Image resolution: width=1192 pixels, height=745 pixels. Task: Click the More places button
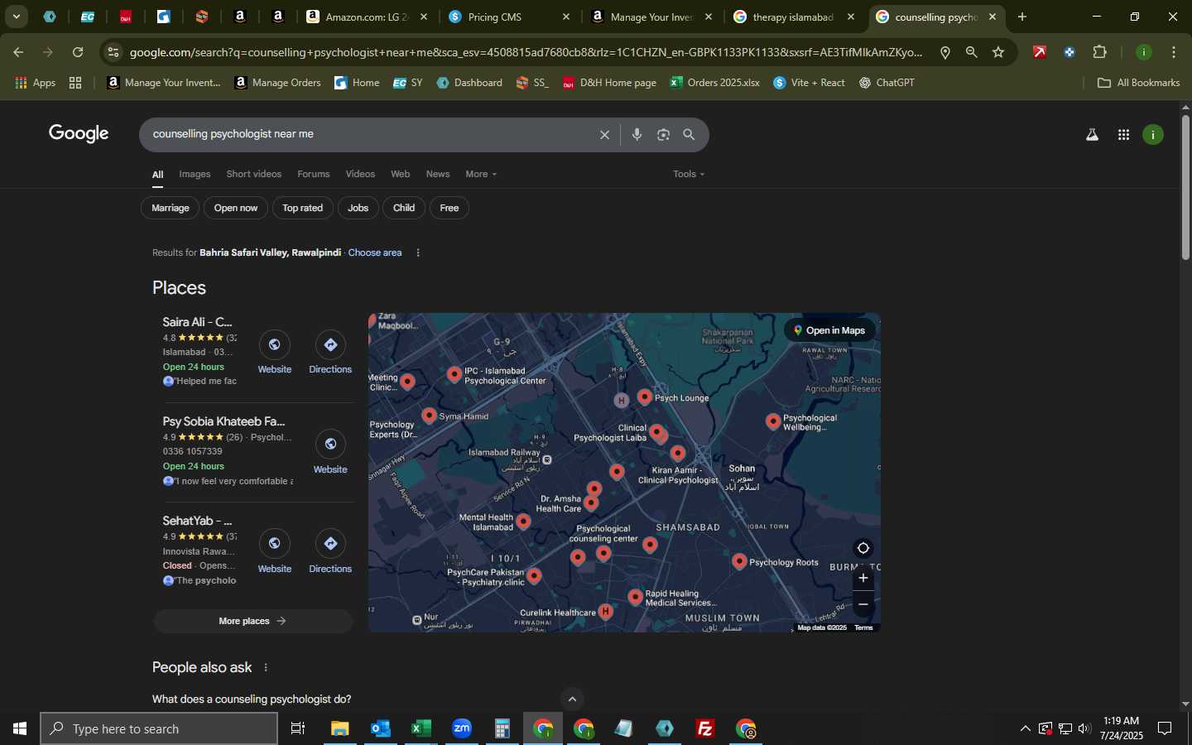pyautogui.click(x=252, y=621)
